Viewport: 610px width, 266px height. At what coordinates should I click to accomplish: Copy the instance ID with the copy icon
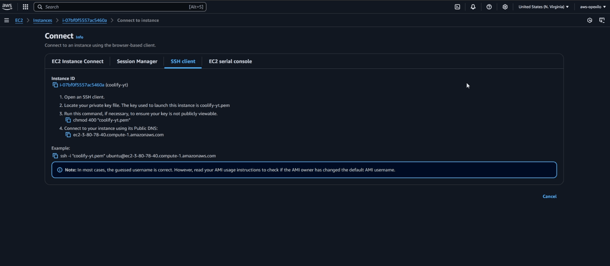pyautogui.click(x=55, y=85)
